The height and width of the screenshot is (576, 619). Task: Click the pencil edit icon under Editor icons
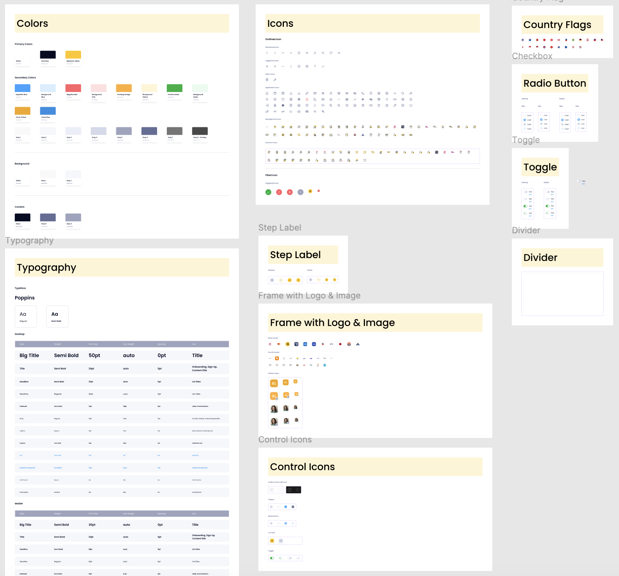point(275,80)
